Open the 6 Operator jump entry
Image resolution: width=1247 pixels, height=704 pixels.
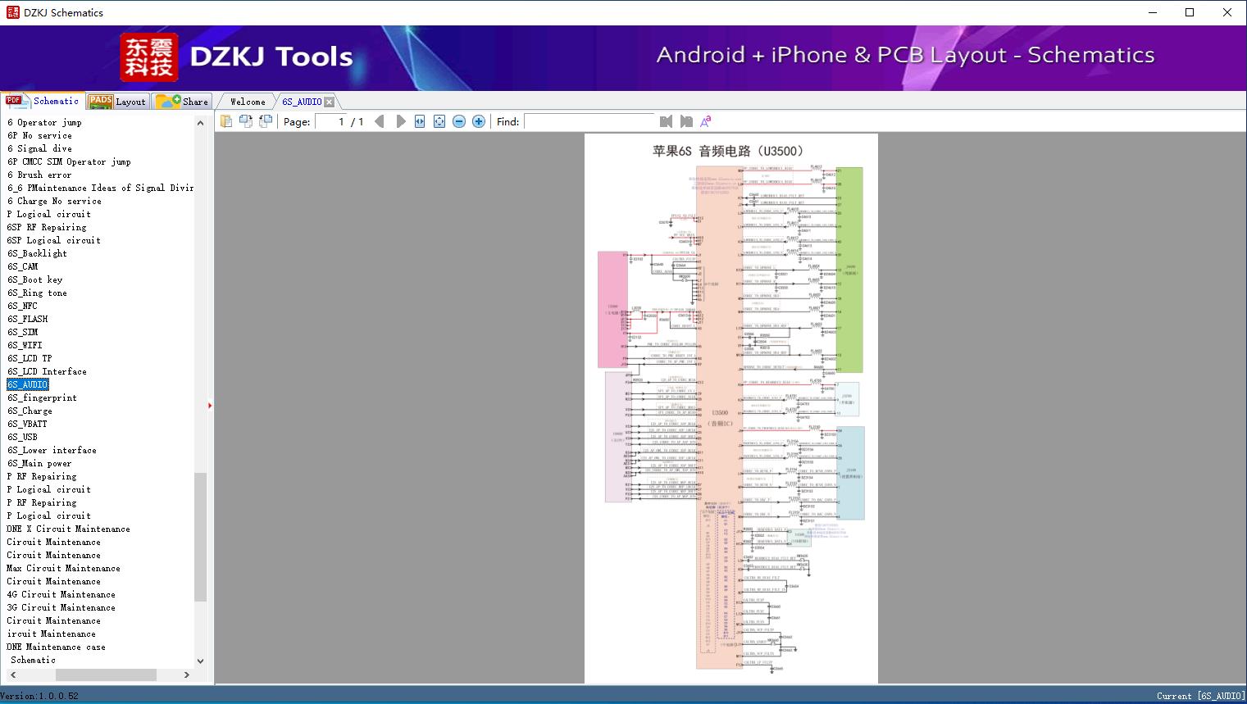tap(44, 122)
